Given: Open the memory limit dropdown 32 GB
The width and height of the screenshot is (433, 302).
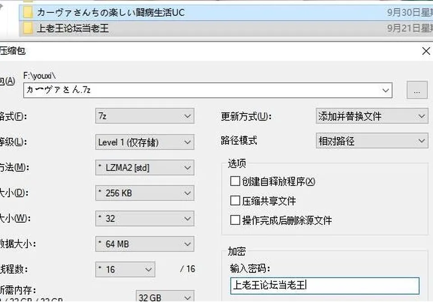Looking at the screenshot, I should pyautogui.click(x=165, y=297).
